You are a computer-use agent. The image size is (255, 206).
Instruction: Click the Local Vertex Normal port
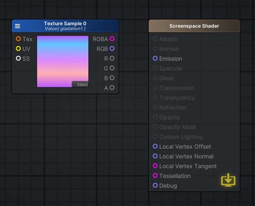[155, 156]
